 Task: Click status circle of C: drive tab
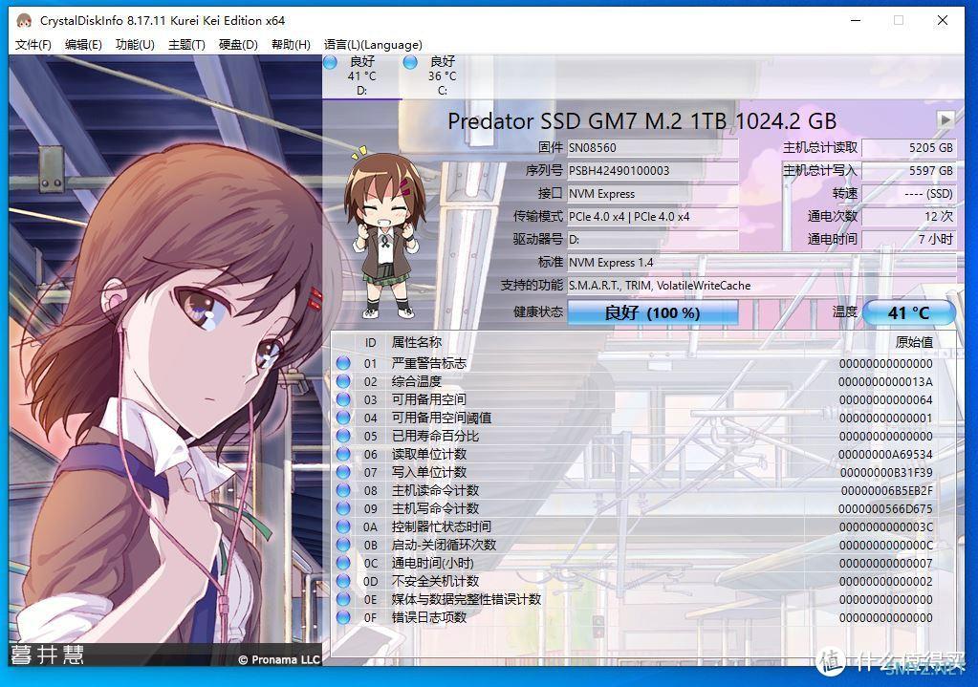410,62
